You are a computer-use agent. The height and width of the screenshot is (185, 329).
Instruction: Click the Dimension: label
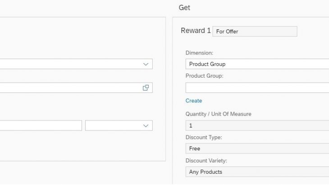point(199,53)
